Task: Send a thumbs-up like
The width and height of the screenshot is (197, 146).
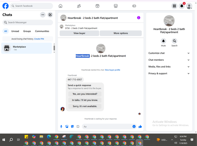Action: click(x=140, y=127)
